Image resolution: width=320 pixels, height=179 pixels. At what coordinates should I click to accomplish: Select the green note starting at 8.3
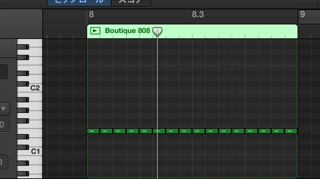click(199, 131)
